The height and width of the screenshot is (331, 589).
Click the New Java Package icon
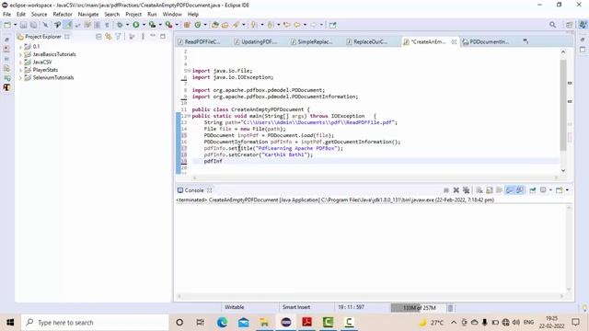coord(187,25)
